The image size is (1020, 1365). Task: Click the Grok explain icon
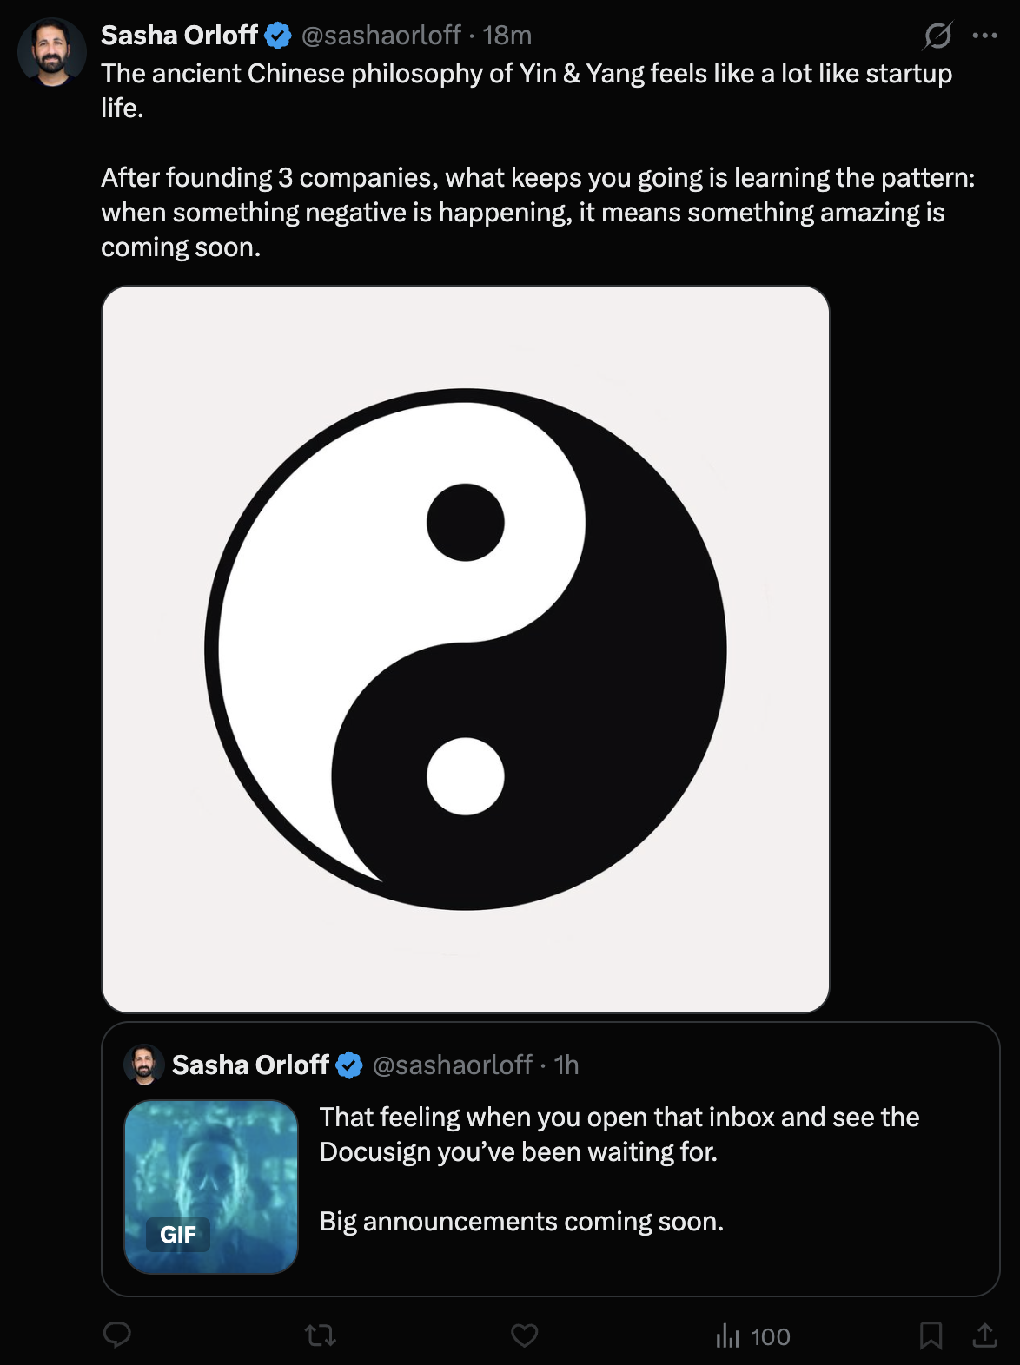[x=937, y=36]
